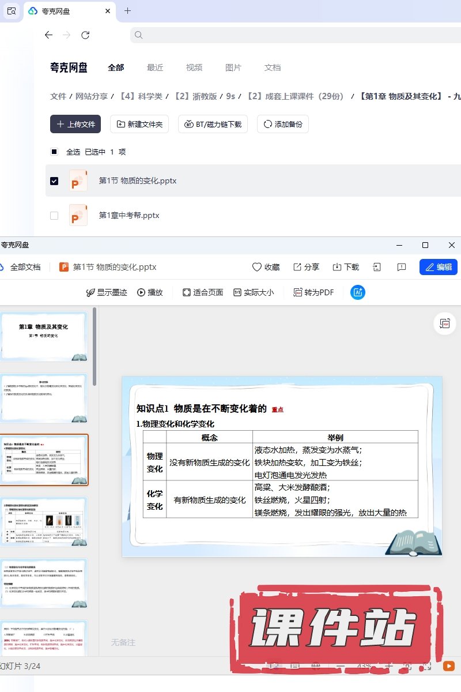
Task: Toggle the 全选 select-all checkbox
Action: (x=54, y=152)
